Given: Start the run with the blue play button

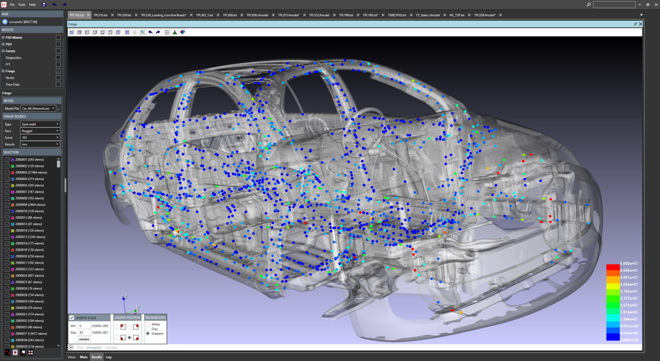Looking at the screenshot, I should 5,22.
